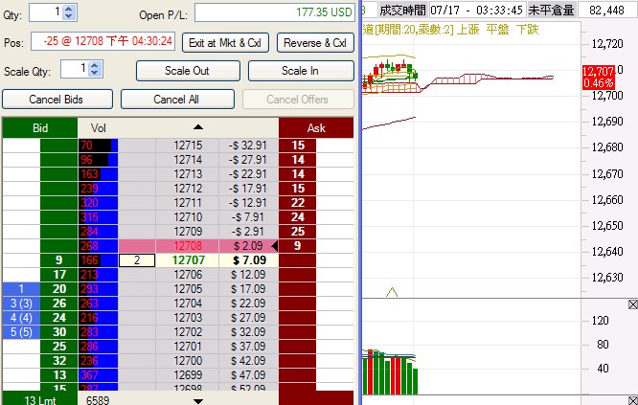
Task: Click ask size 15 at price 12715
Action: 297,146
